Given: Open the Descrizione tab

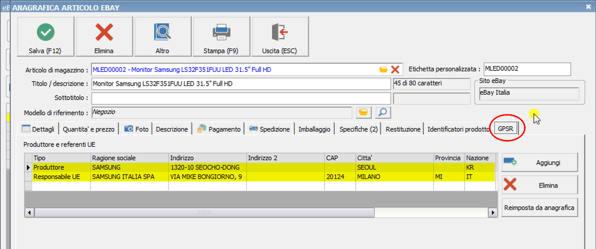Looking at the screenshot, I should pyautogui.click(x=172, y=129).
